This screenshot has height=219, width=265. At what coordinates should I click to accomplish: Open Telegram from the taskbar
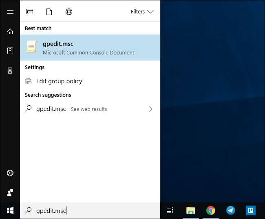pos(230,210)
